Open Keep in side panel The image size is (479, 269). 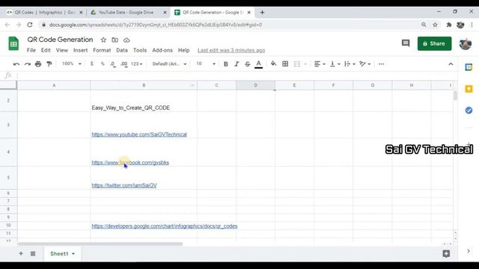click(469, 89)
